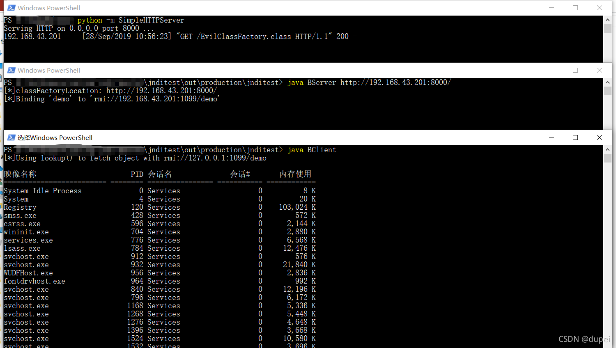Click the bottom window title '选择Windows PowerShell'
The width and height of the screenshot is (616, 348).
[x=55, y=137]
